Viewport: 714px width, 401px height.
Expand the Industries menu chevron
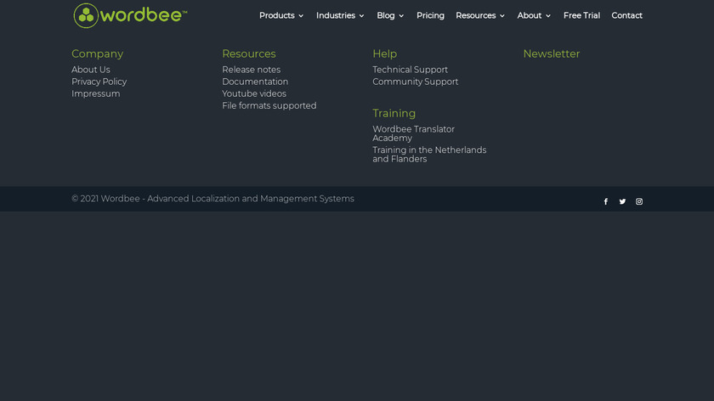click(361, 16)
